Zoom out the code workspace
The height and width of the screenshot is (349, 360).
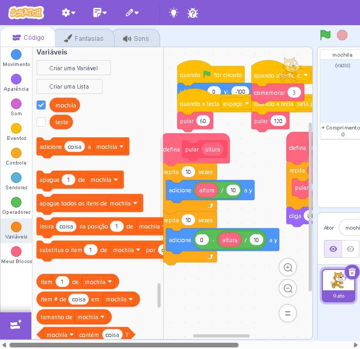click(288, 288)
